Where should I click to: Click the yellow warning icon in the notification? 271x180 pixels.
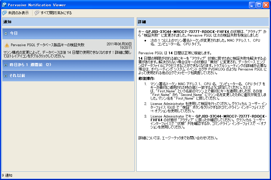click(7, 45)
